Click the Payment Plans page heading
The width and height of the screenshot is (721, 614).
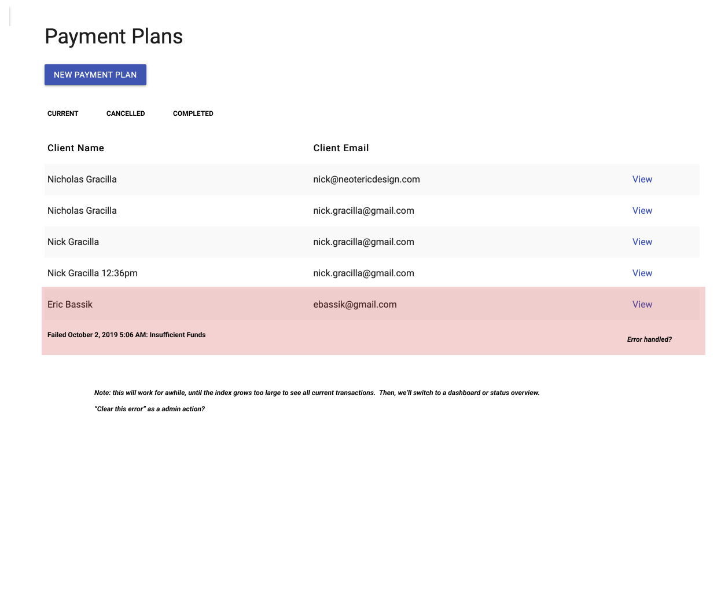[114, 36]
